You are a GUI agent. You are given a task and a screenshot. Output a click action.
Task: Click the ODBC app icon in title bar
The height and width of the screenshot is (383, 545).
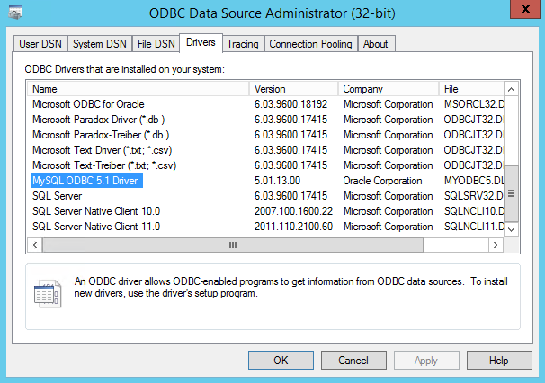click(x=13, y=13)
